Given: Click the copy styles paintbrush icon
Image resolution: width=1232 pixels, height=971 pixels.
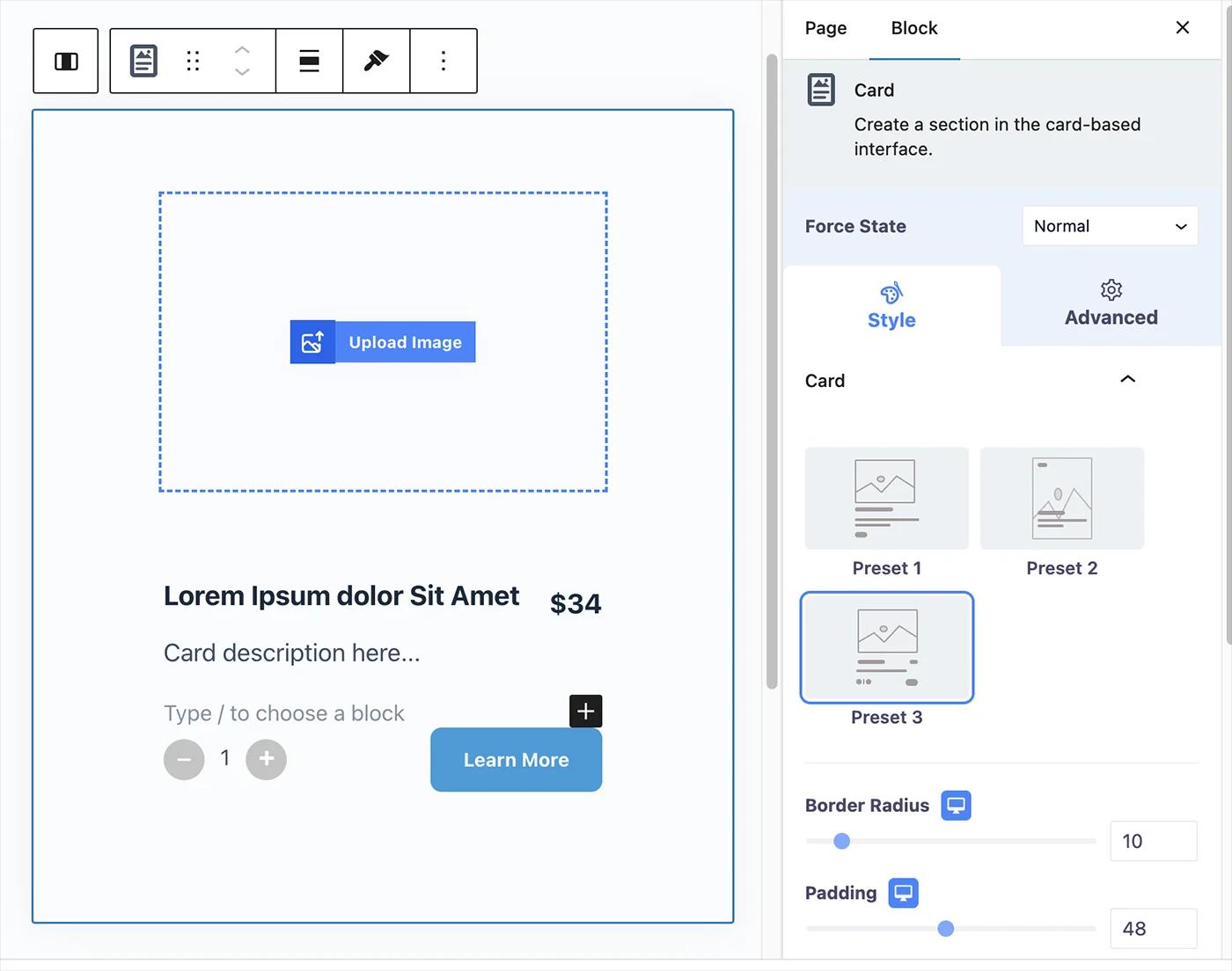Looking at the screenshot, I should pyautogui.click(x=376, y=61).
